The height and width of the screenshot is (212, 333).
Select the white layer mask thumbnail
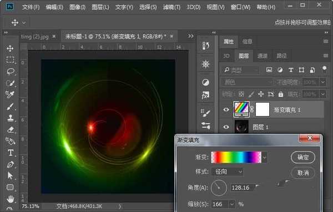(263, 110)
